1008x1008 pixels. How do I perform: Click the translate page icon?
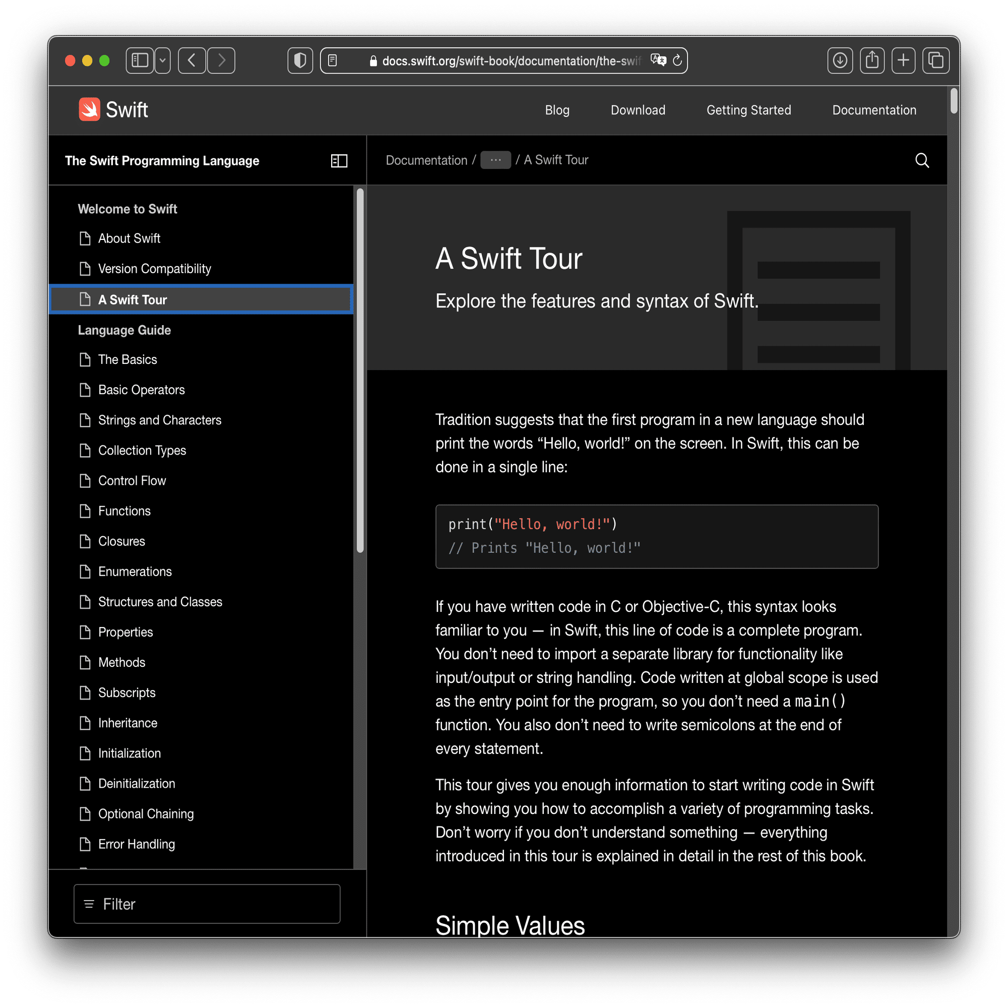658,60
